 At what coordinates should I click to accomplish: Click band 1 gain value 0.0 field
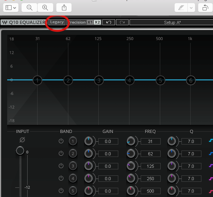coord(108,141)
